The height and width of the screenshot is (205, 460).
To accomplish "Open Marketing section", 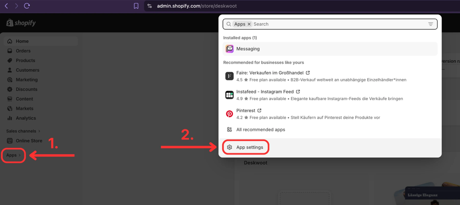I will 27,80.
